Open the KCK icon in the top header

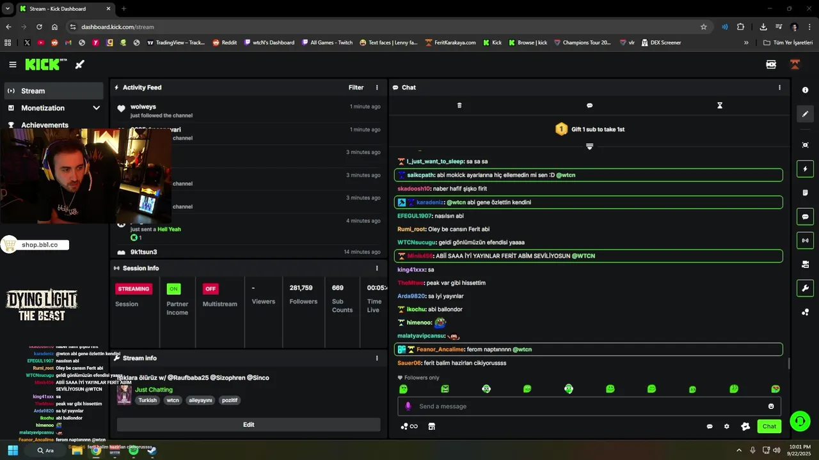[771, 65]
